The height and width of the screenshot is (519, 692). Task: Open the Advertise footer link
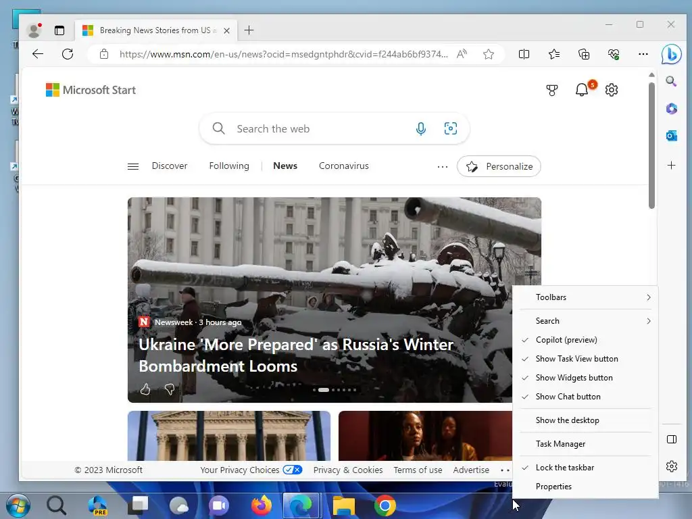tap(471, 470)
